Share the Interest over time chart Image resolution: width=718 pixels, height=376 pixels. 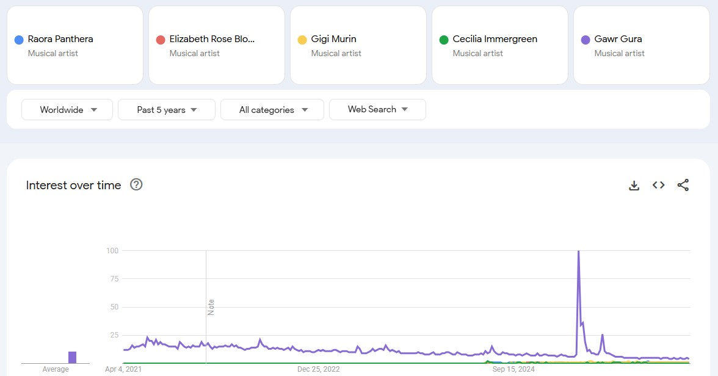[683, 185]
